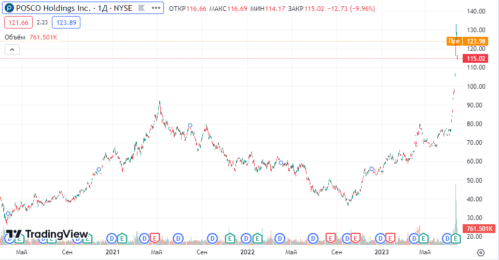The image size is (499, 260).
Task: Click the 2023 label on time axis
Action: [382, 252]
